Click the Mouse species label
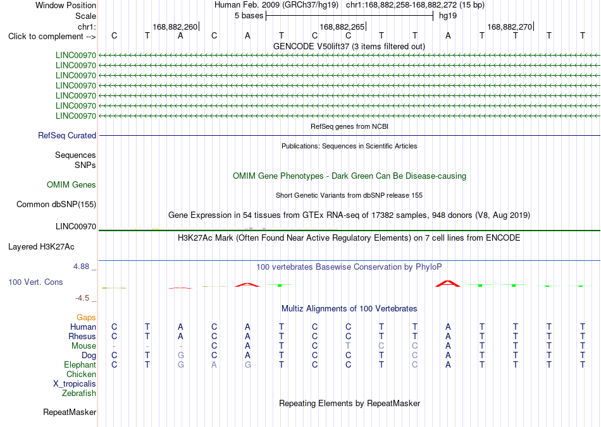The width and height of the screenshot is (601, 427). click(x=84, y=346)
